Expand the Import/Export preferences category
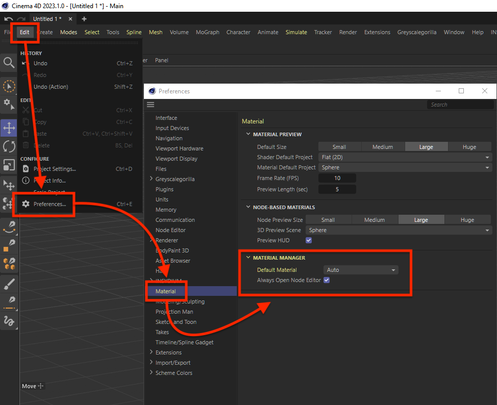The width and height of the screenshot is (497, 405). 151,363
